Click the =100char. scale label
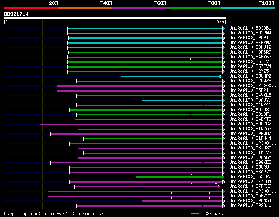Screen dimensions: 279x217 pyautogui.click(x=212, y=214)
